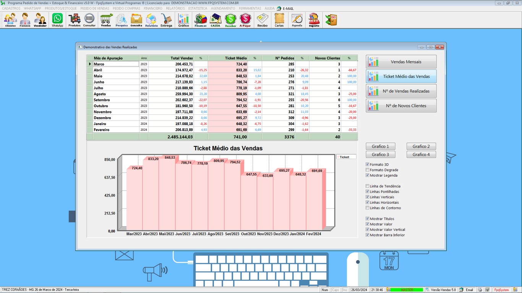
Task: Launch the Vendas shopping cart icon
Action: (106, 20)
